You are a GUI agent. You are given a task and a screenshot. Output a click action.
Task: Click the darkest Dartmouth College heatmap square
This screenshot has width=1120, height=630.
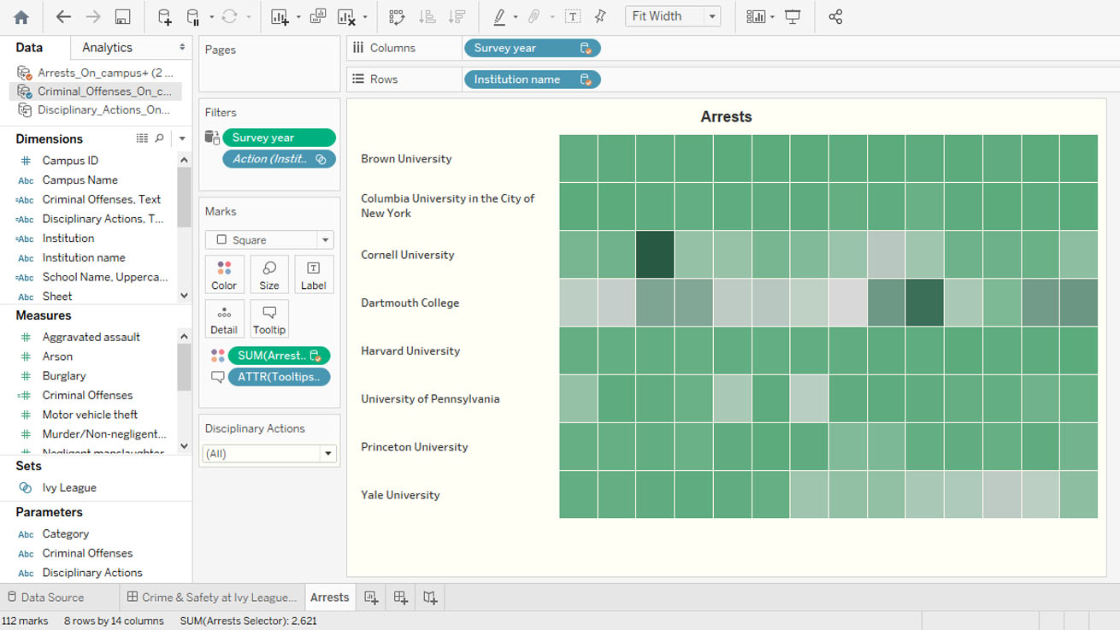924,303
